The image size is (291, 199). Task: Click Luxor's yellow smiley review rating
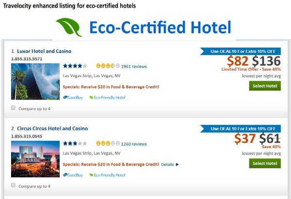click(108, 66)
